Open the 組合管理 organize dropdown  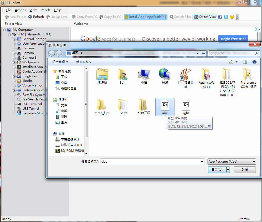[60, 62]
